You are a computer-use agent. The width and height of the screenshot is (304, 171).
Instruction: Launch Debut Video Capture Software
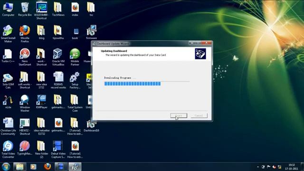(x=58, y=150)
